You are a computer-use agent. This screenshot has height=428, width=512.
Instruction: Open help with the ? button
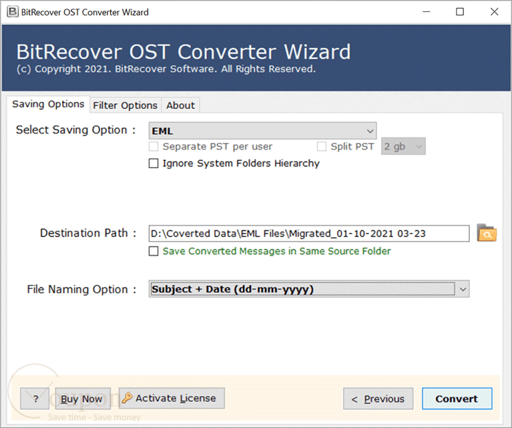point(35,399)
